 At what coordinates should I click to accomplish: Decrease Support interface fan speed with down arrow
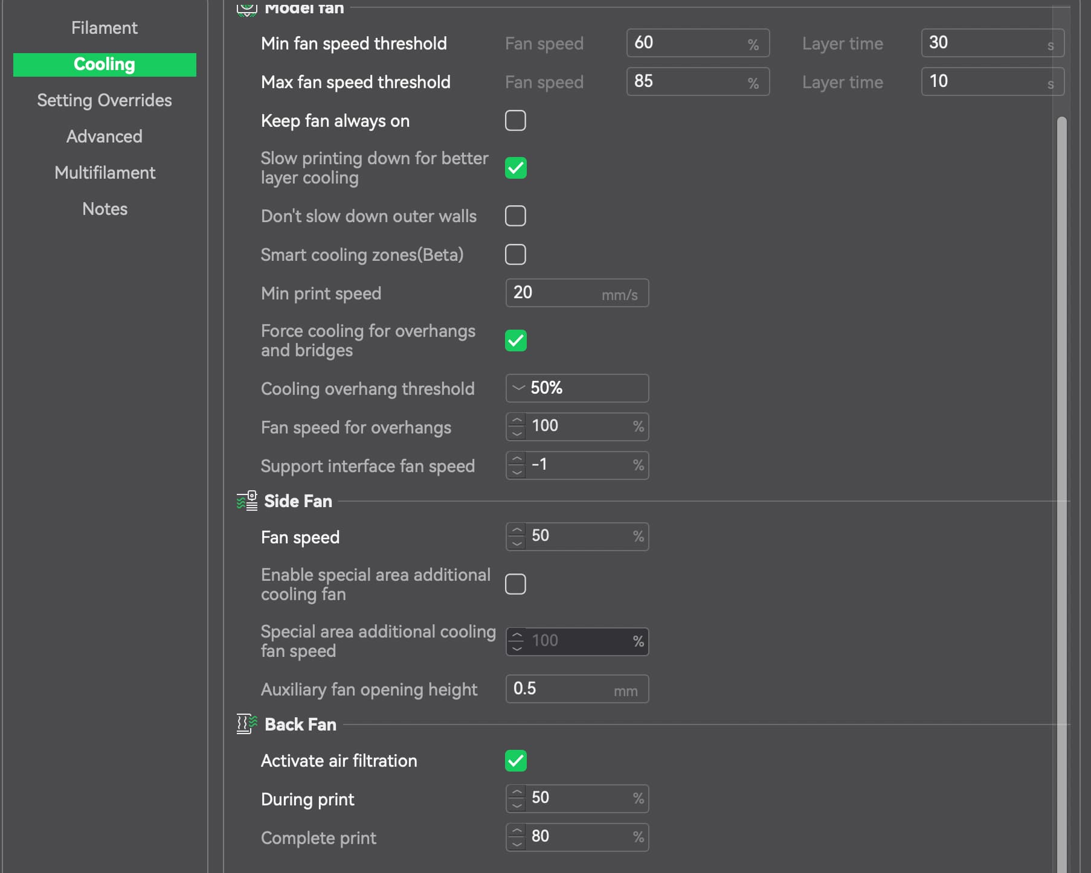(x=517, y=472)
